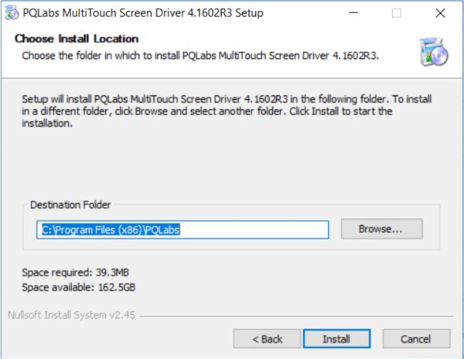464x359 pixels.
Task: Click the setup disc icon in header
Action: tap(434, 52)
